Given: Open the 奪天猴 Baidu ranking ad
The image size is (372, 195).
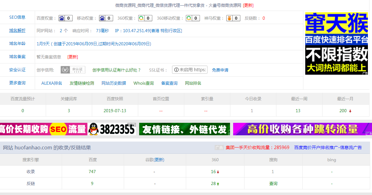Looking at the screenshot, I should point(336,43).
